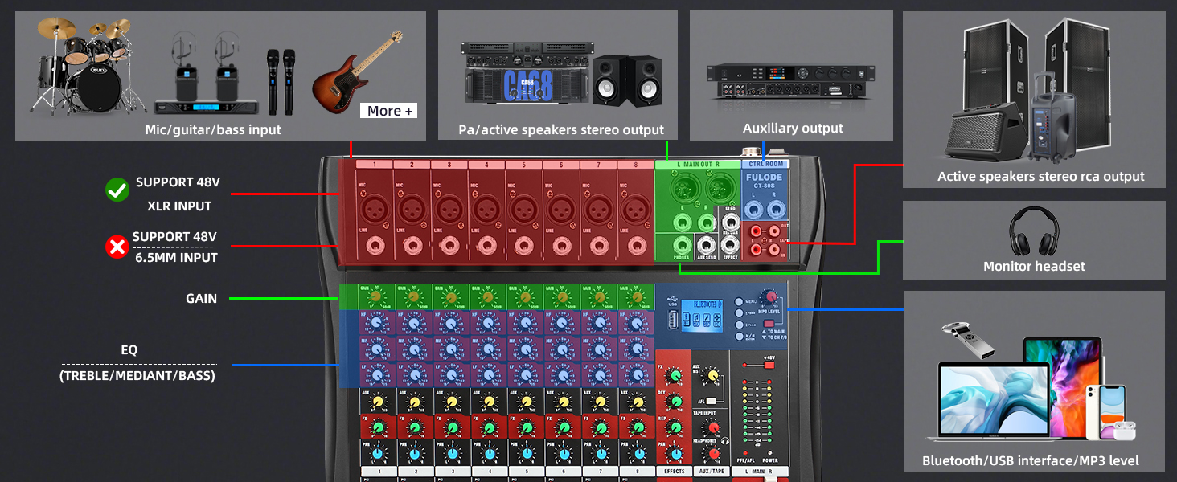
Task: Toggle the +48V phantom power switch
Action: 769,366
